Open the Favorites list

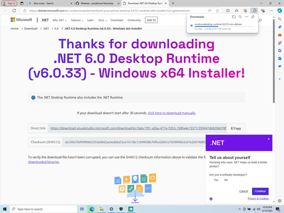click(x=237, y=11)
